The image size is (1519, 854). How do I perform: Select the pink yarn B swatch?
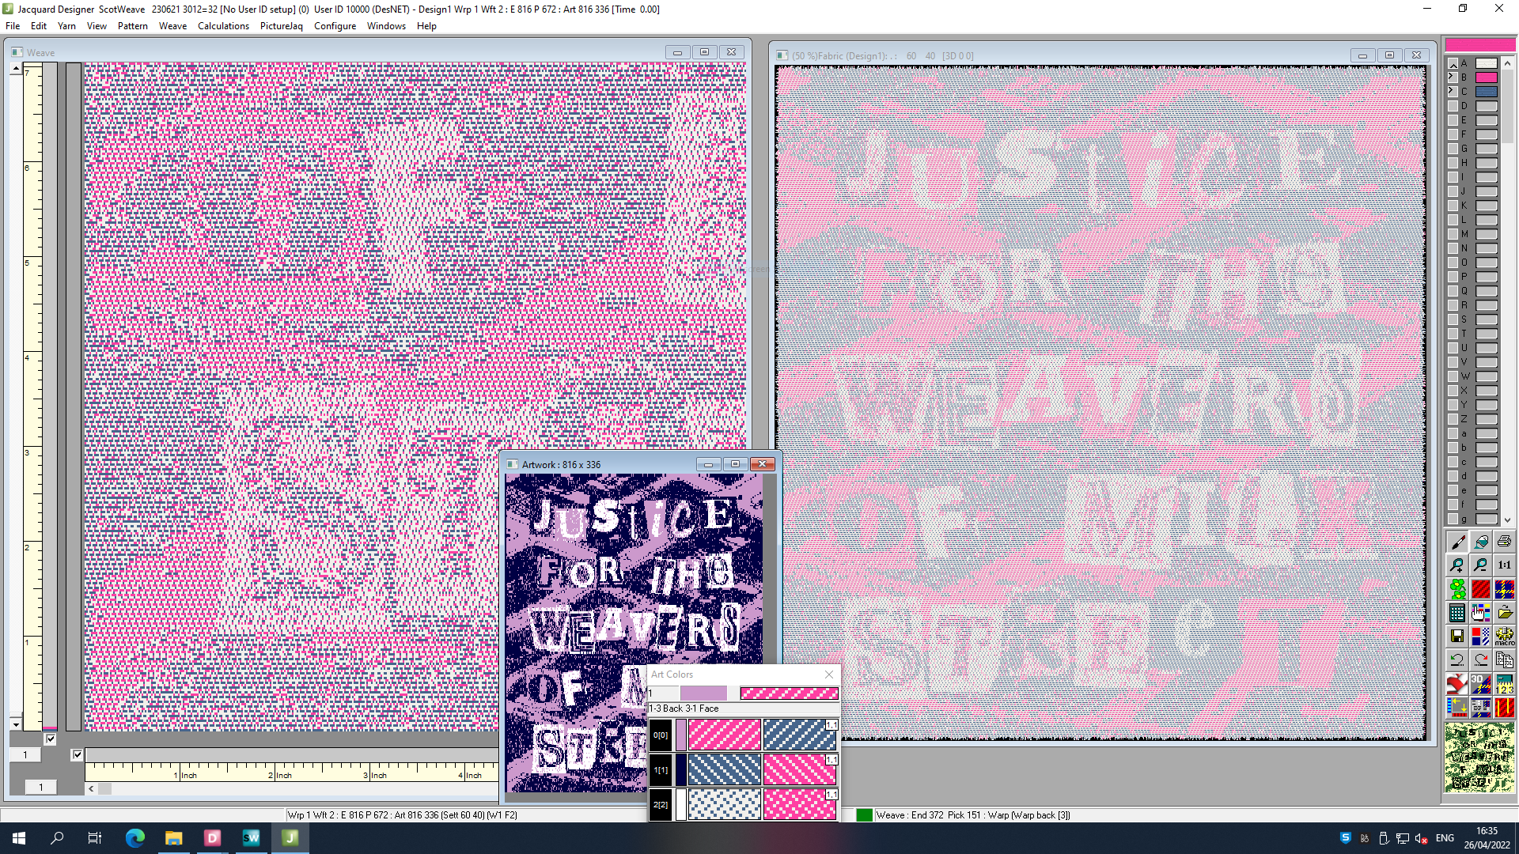pos(1486,77)
